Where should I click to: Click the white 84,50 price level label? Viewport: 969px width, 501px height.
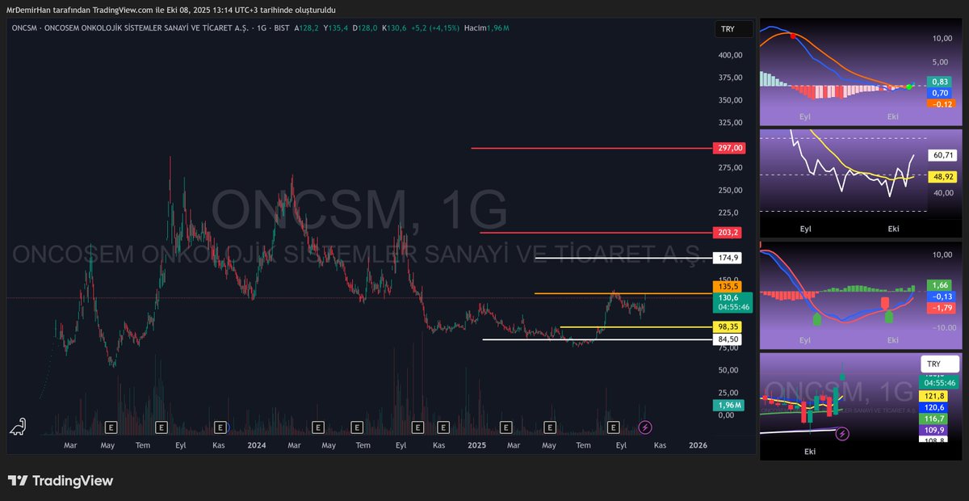728,339
